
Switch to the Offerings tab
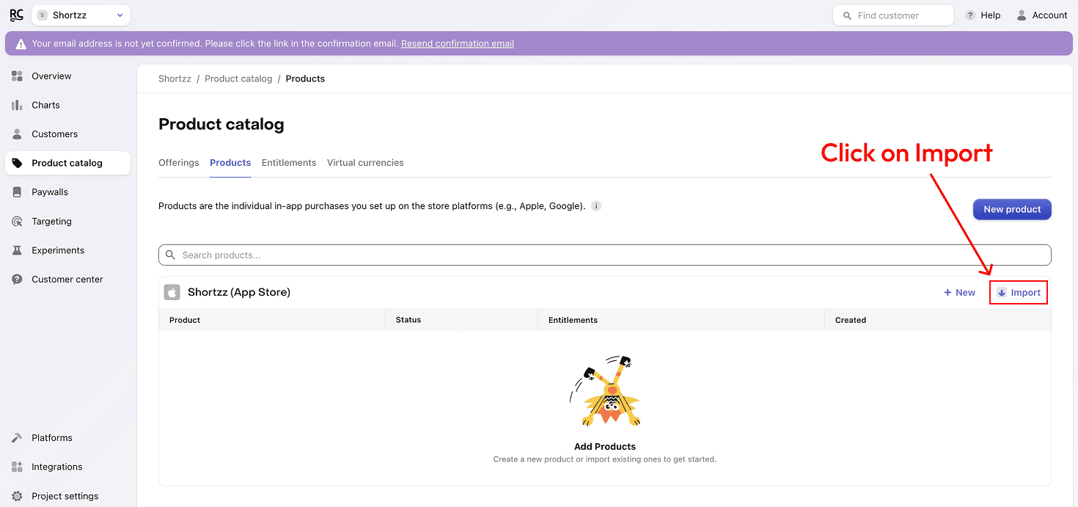point(178,163)
